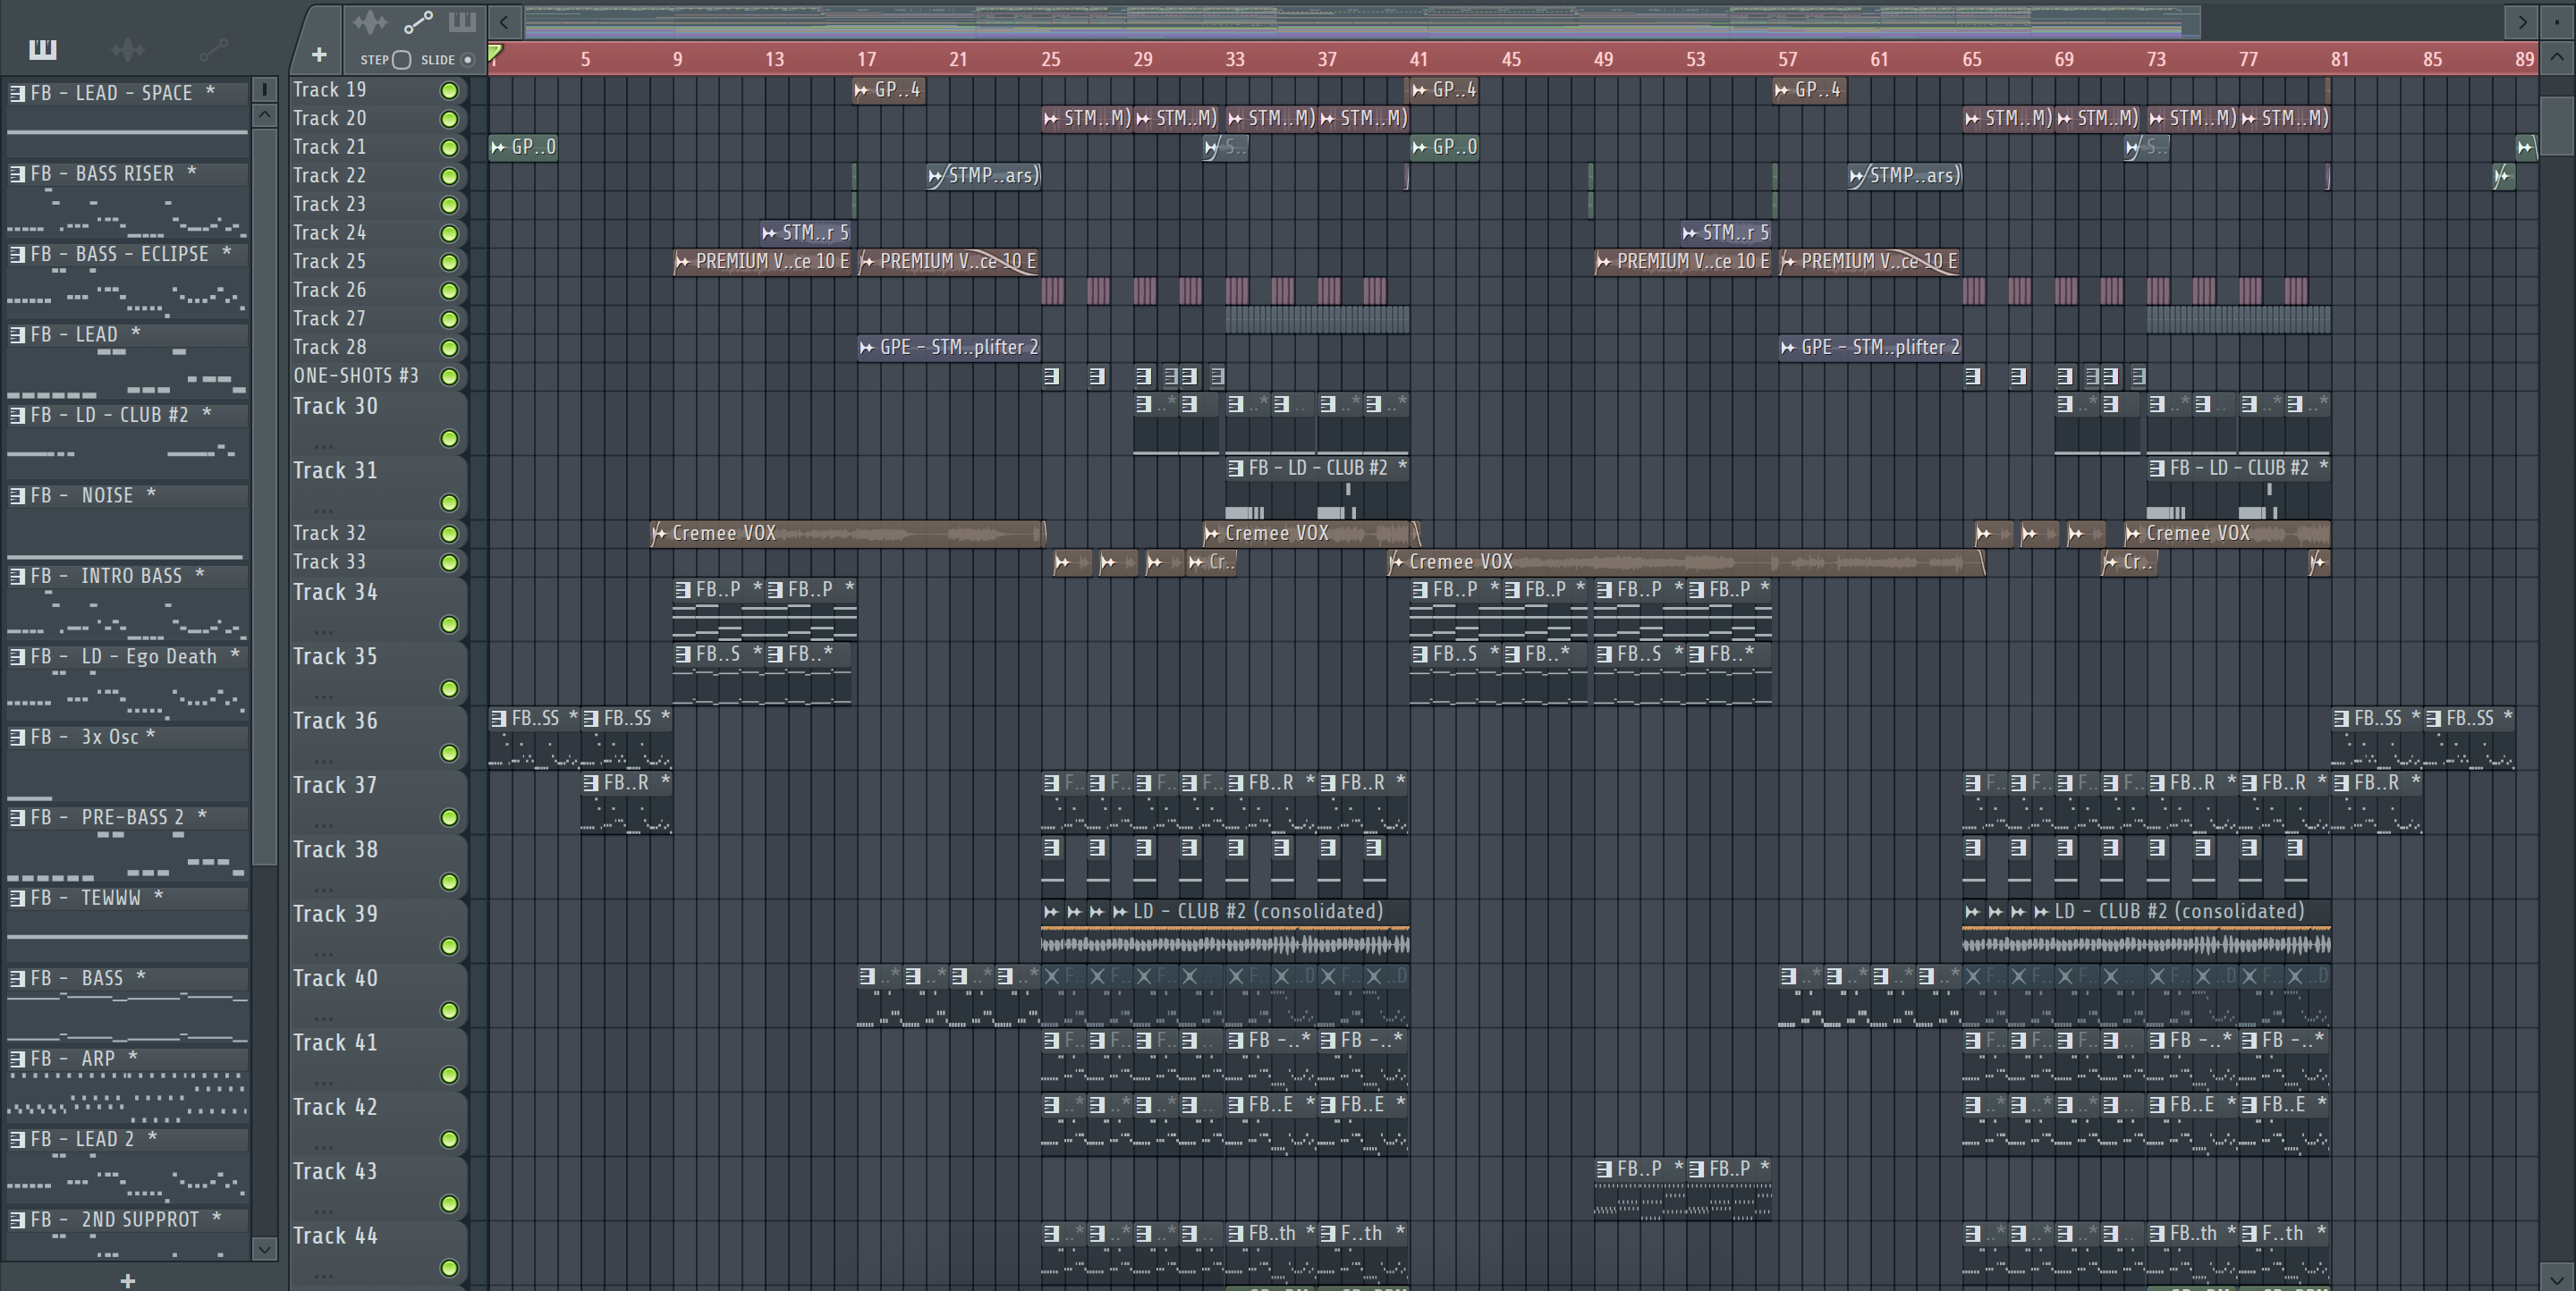The width and height of the screenshot is (2576, 1291).
Task: Show automation clips in the picker panel
Action: pyautogui.click(x=213, y=49)
